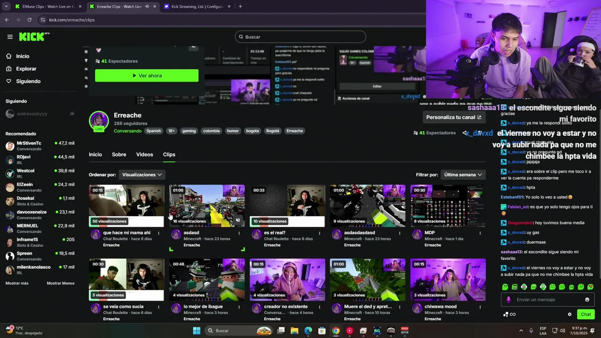Image resolution: width=601 pixels, height=338 pixels.
Task: Open recommended channel MrStivenTc
Action: pyautogui.click(x=40, y=146)
